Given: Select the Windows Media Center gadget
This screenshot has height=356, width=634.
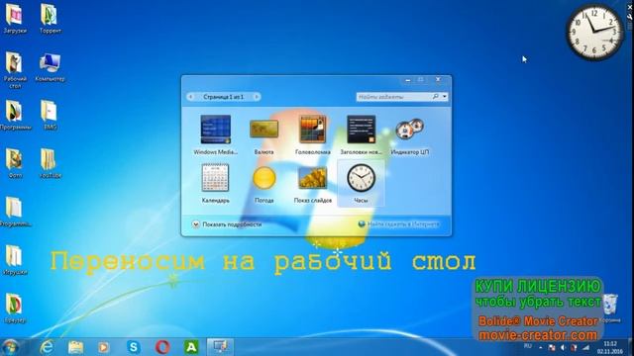Looking at the screenshot, I should 216,134.
